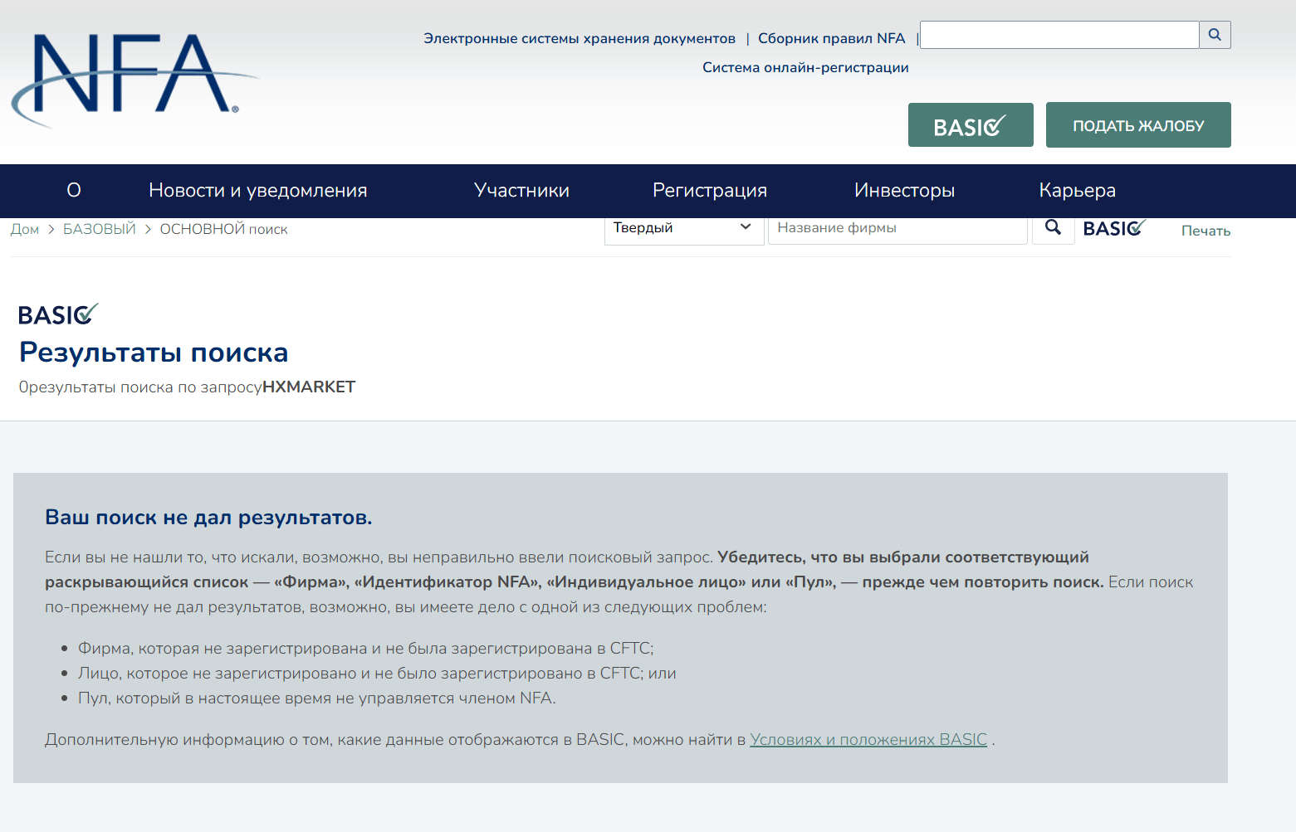Viewport: 1296px width, 832px height.
Task: Click Дом in the breadcrumb trail
Action: point(24,229)
